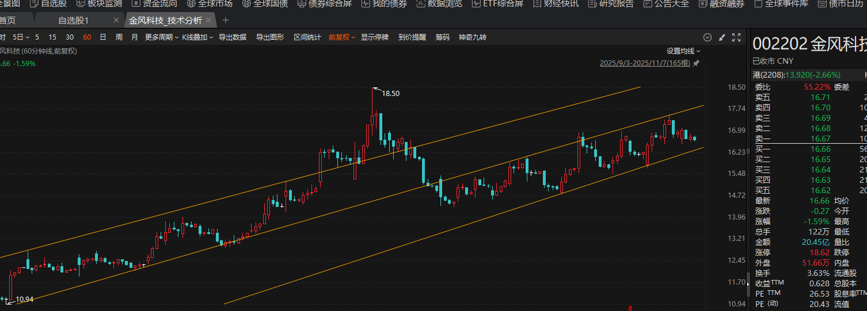867x311 pixels.
Task: Select the 60-minute period
Action: 87,37
